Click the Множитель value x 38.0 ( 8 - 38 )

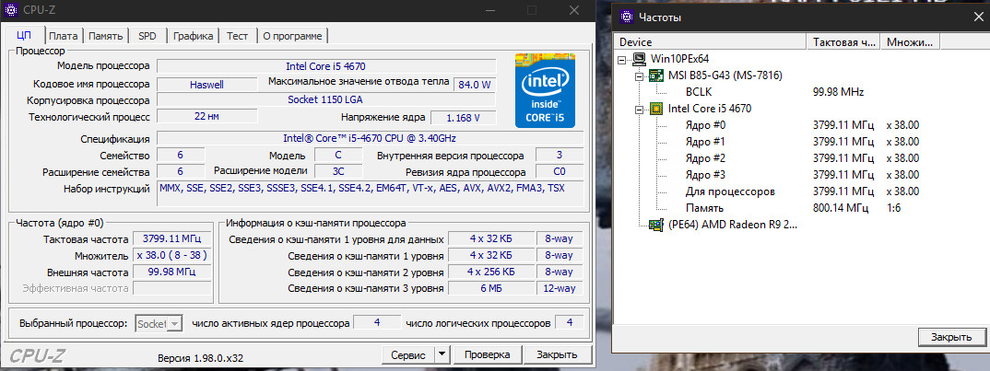[x=172, y=256]
